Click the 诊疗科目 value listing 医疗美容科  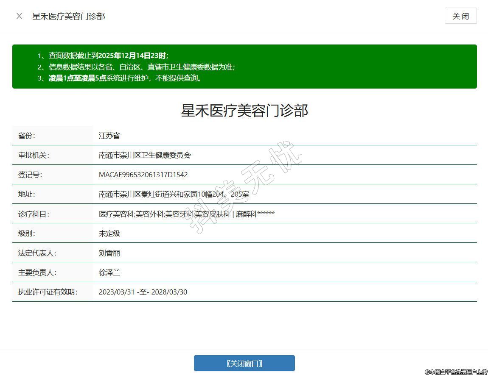[x=186, y=214]
